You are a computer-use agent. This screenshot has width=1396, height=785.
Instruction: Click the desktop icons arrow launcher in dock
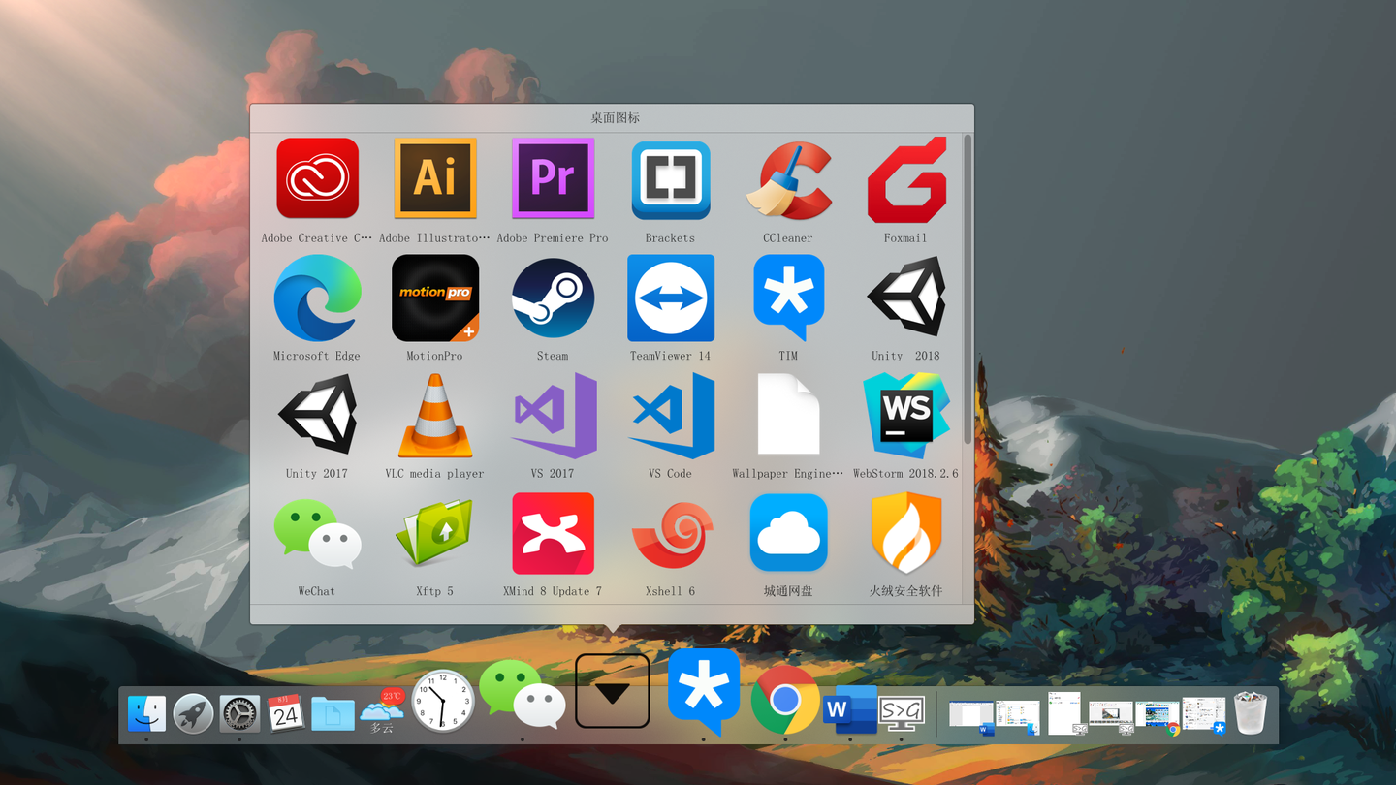pyautogui.click(x=612, y=690)
